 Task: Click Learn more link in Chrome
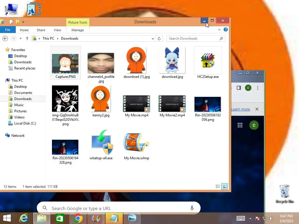point(241,109)
